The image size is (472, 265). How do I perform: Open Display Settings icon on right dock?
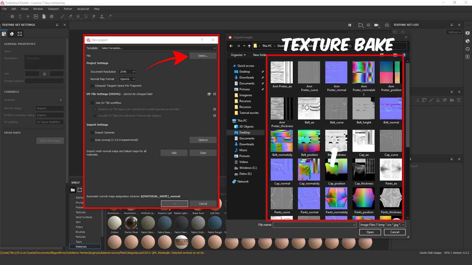click(468, 33)
